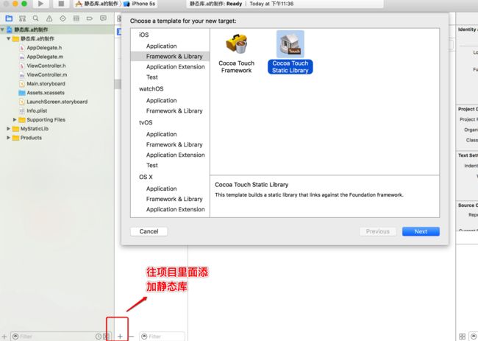Open the Symbol navigator icon
This screenshot has width=478, height=341.
(22, 18)
